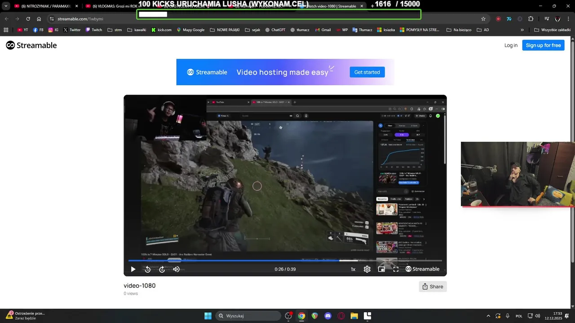Open the NOWE PAJĄKI bookmark folder
The image size is (575, 323).
[225, 30]
